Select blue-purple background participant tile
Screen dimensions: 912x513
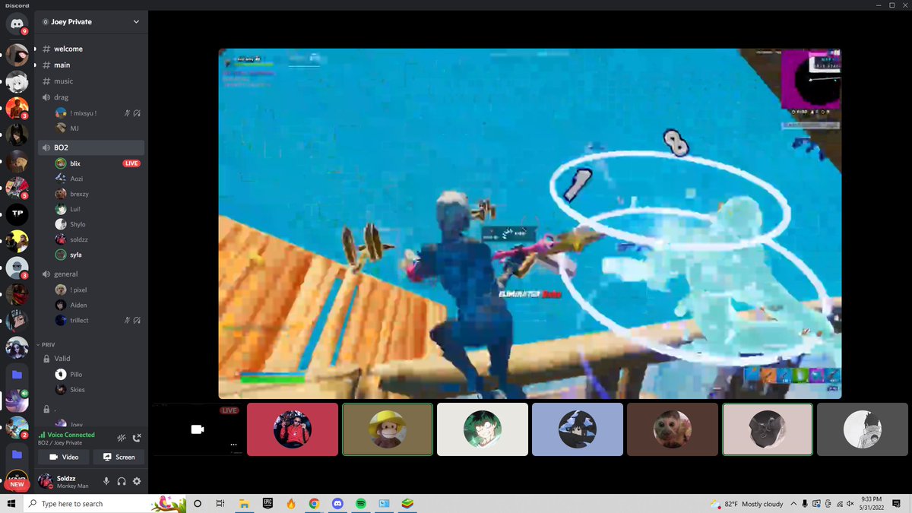pos(578,429)
